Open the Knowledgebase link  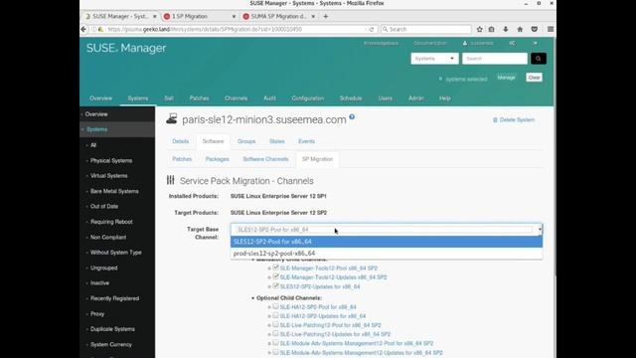tap(381, 43)
